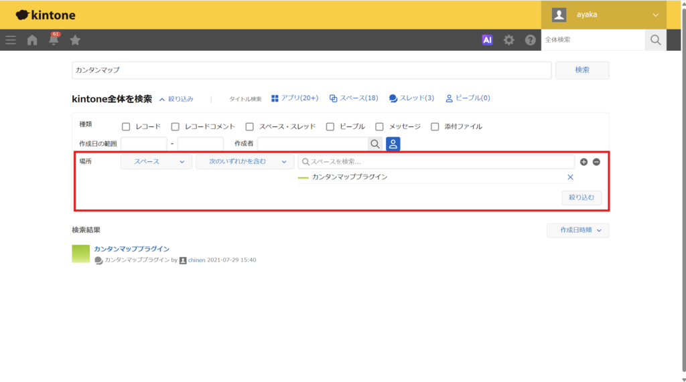This screenshot has height=382, width=686.
Task: Click the 作成者 input field
Action: [x=313, y=144]
